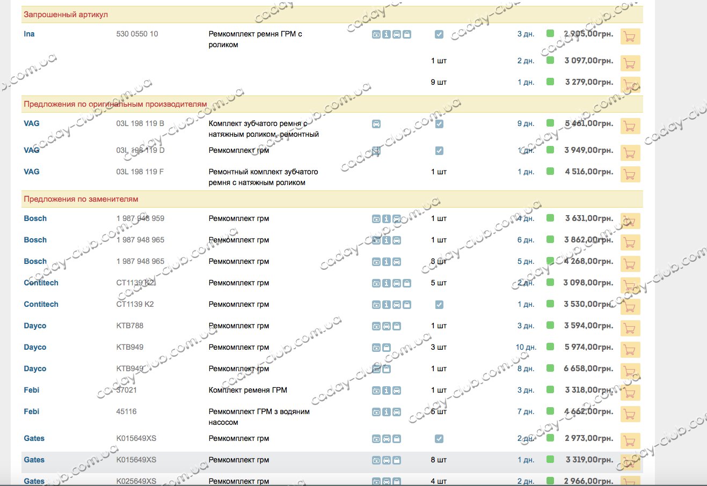Screen dimensions: 707x486
Task: Click weight icon for Contitech 3 098,00грн. row
Action: coord(407,283)
